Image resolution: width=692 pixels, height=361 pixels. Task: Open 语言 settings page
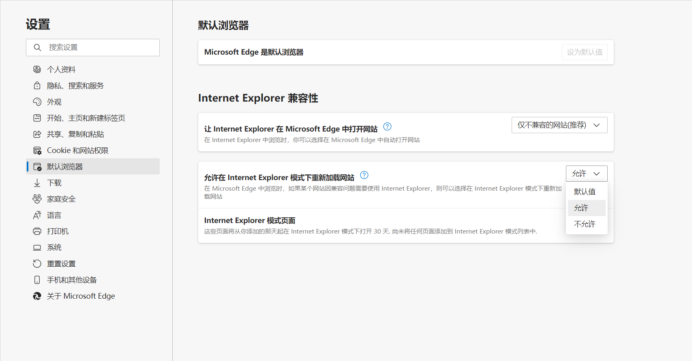[x=93, y=215]
